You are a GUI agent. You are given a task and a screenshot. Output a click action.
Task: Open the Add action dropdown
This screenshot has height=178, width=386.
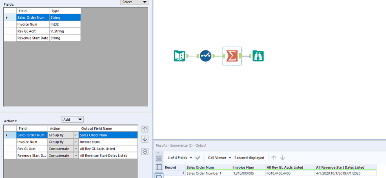coord(73,119)
